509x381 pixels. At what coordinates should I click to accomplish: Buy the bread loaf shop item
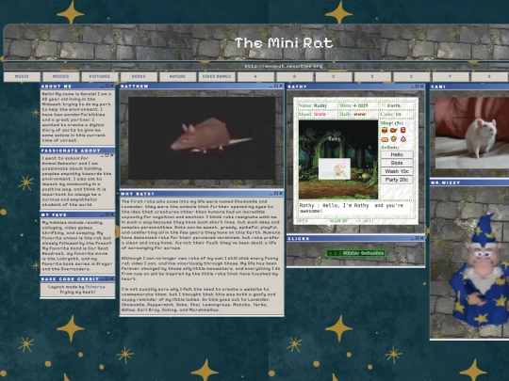[385, 139]
